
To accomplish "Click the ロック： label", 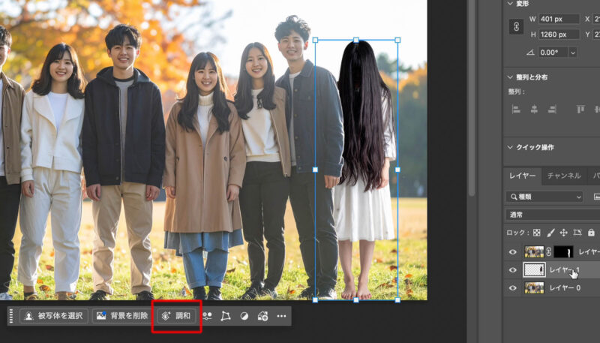I will (x=517, y=233).
